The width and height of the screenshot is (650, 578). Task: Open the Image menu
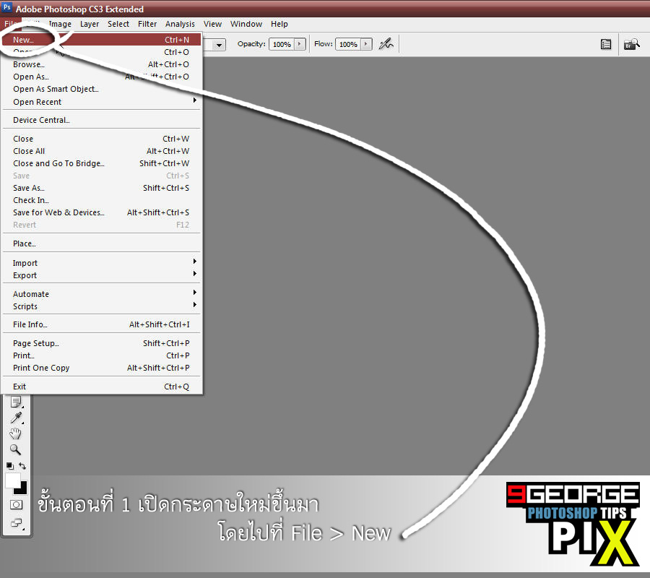tap(60, 24)
